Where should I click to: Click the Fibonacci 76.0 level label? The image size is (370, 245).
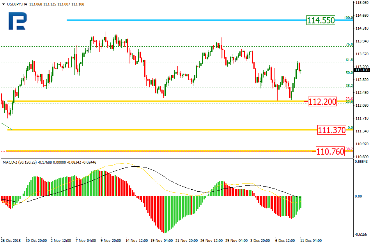click(x=349, y=44)
